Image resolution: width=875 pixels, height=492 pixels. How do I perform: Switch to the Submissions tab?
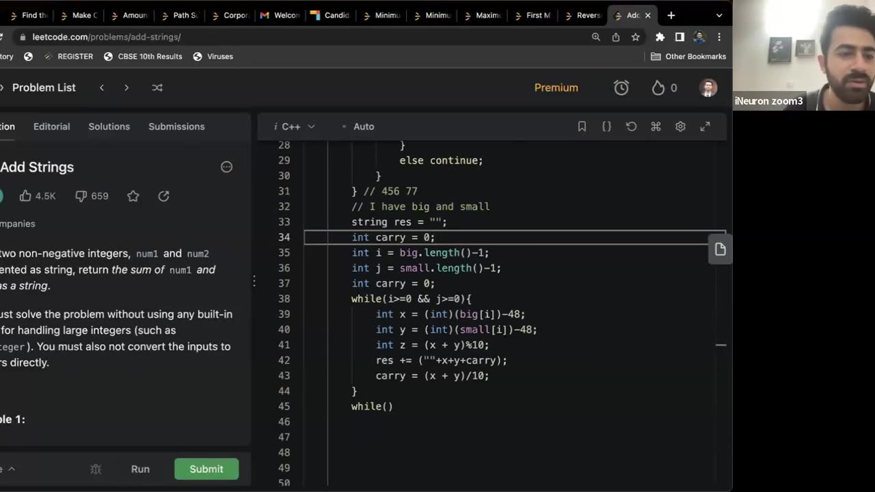(x=176, y=126)
